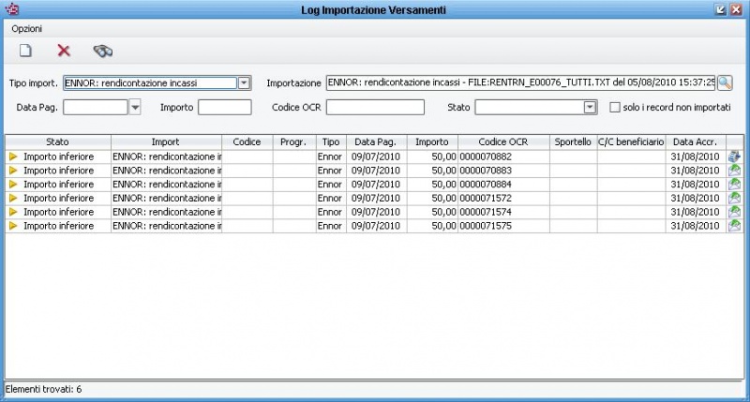The height and width of the screenshot is (402, 750).
Task: Click the Importo filter input field
Action: click(224, 108)
